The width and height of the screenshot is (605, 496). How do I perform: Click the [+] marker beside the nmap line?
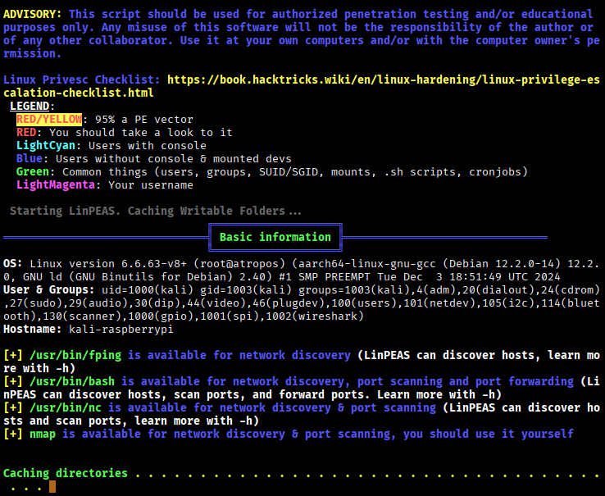[13, 434]
